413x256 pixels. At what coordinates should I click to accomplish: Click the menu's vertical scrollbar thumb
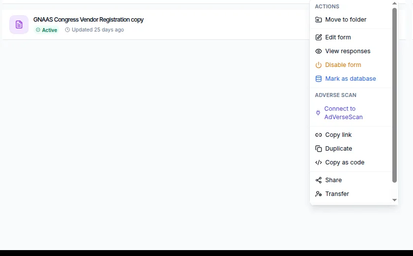tap(394, 95)
